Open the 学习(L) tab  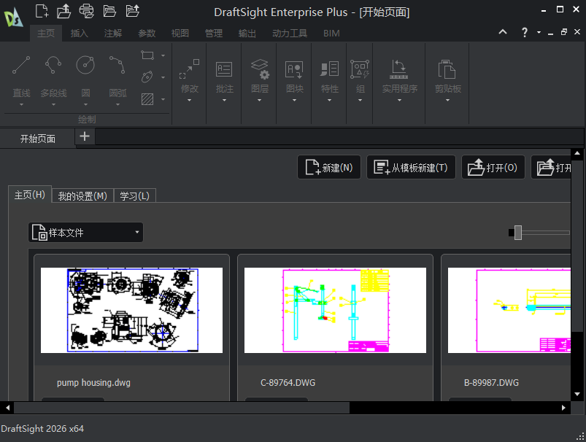point(134,195)
